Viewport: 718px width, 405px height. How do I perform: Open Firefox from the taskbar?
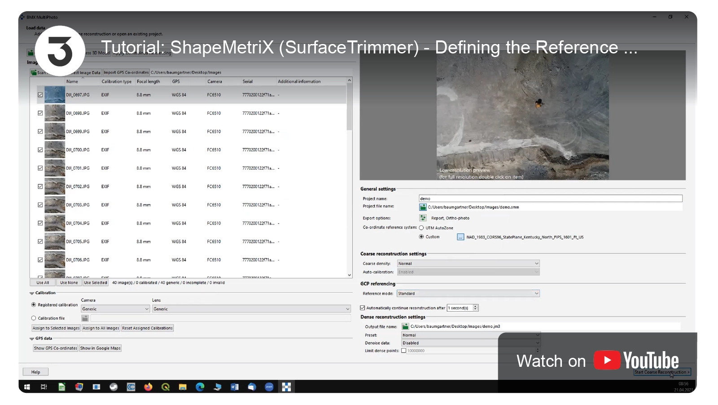148,387
